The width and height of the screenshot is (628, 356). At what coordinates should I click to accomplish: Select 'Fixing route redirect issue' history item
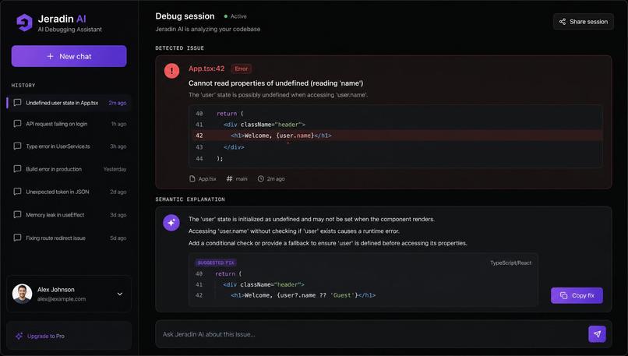coord(69,238)
